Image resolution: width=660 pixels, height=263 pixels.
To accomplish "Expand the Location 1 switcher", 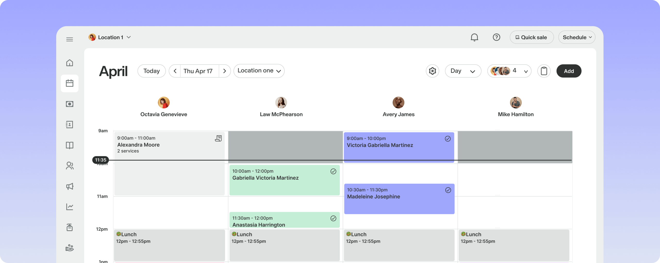I will click(x=110, y=37).
